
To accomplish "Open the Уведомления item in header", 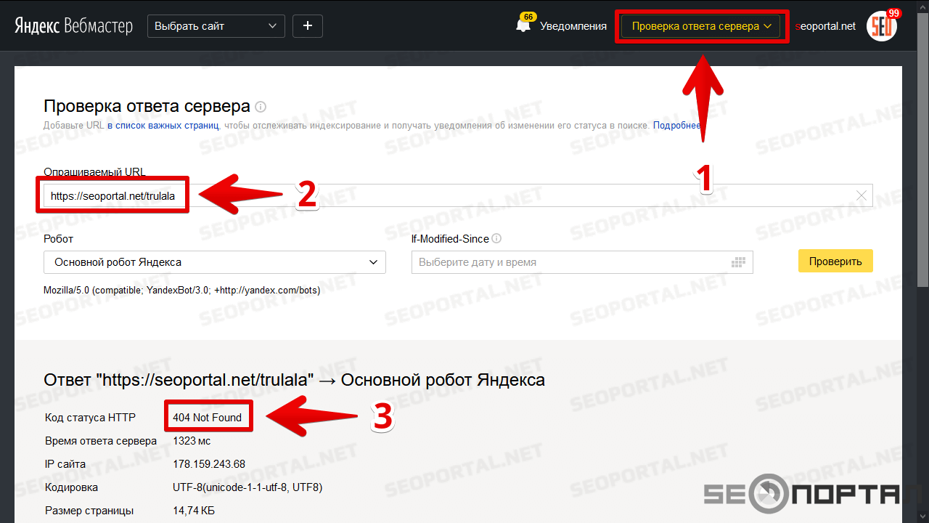I will click(x=573, y=26).
